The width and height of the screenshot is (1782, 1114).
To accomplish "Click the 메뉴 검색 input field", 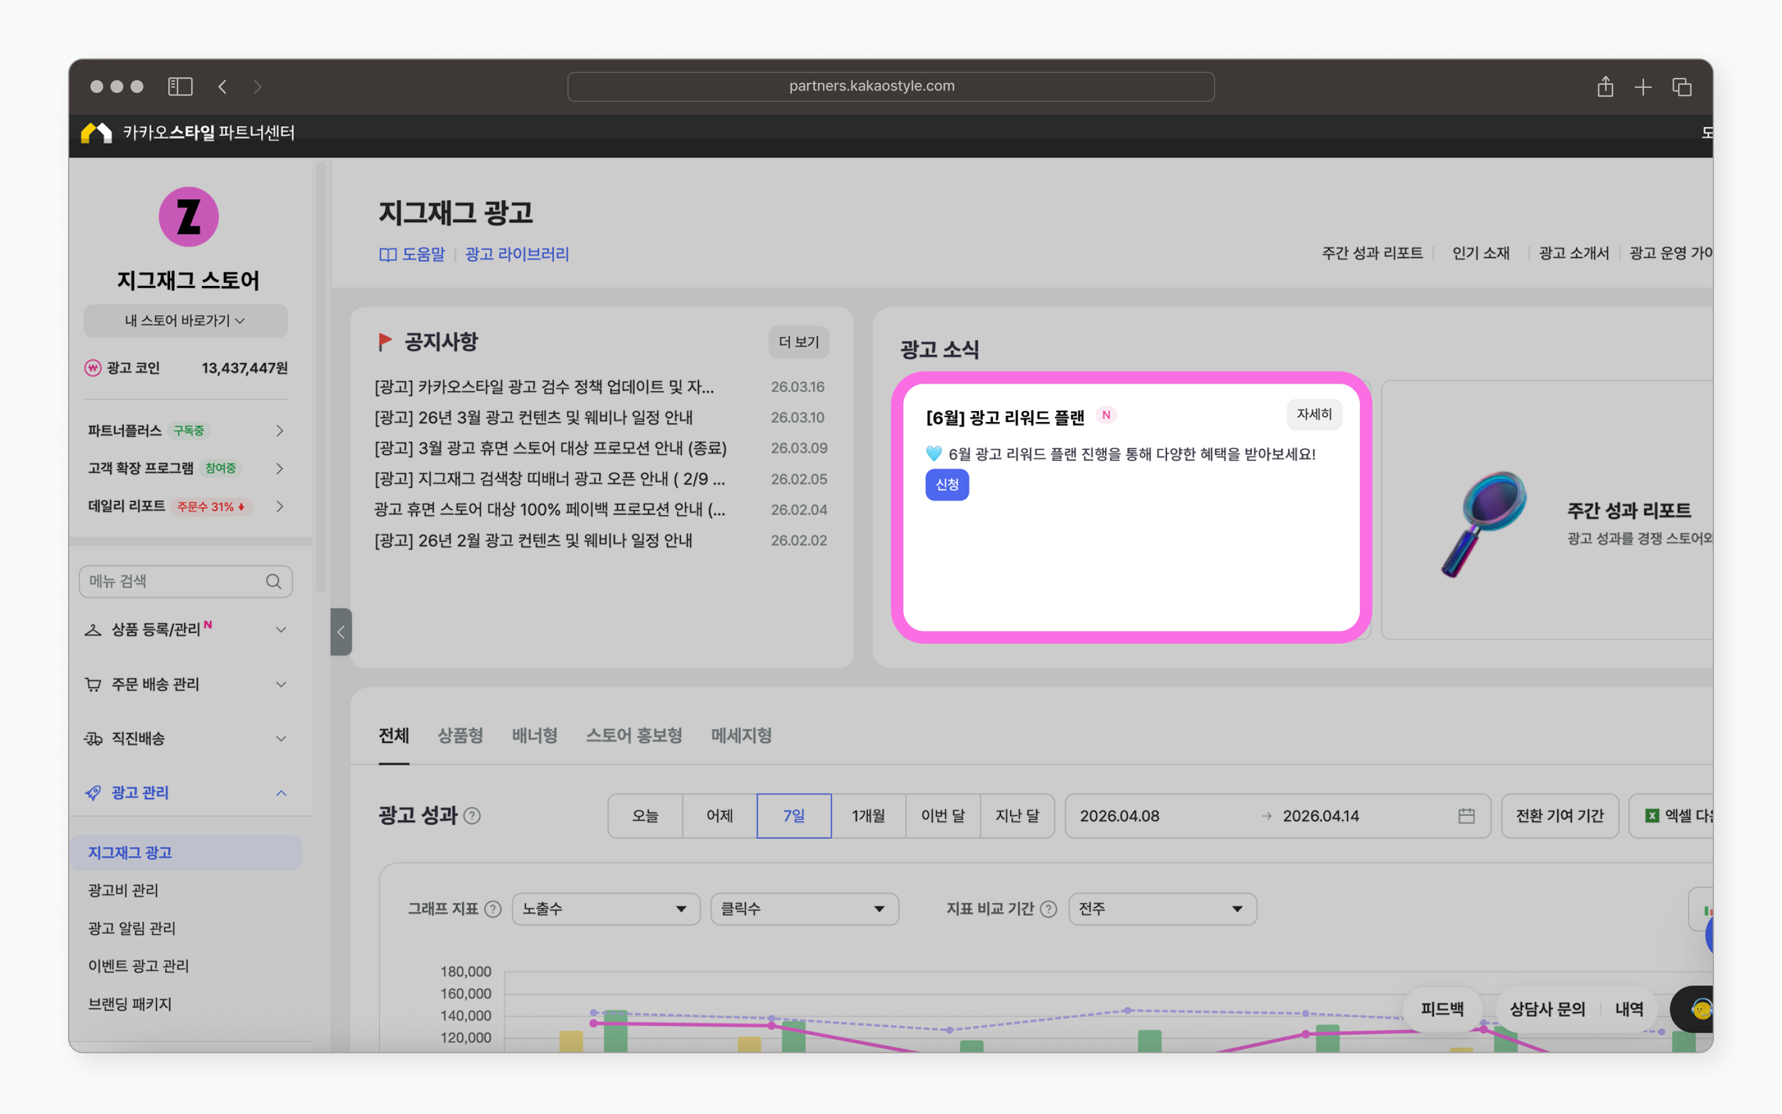I will click(x=186, y=581).
